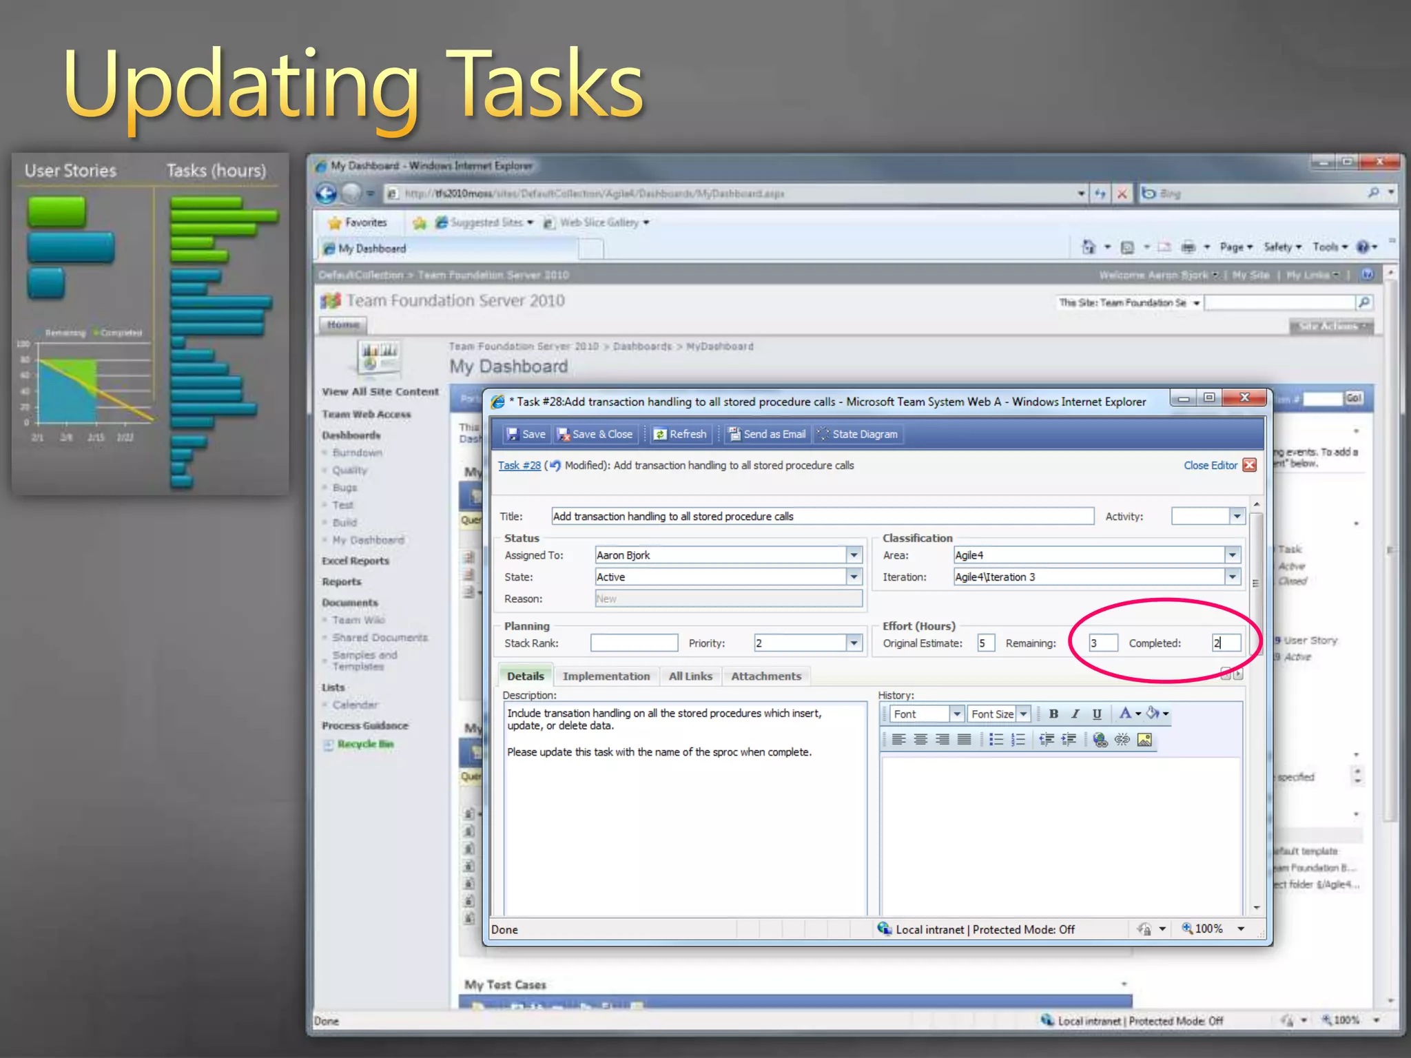Insert image in History editor
This screenshot has width=1411, height=1058.
[1144, 740]
